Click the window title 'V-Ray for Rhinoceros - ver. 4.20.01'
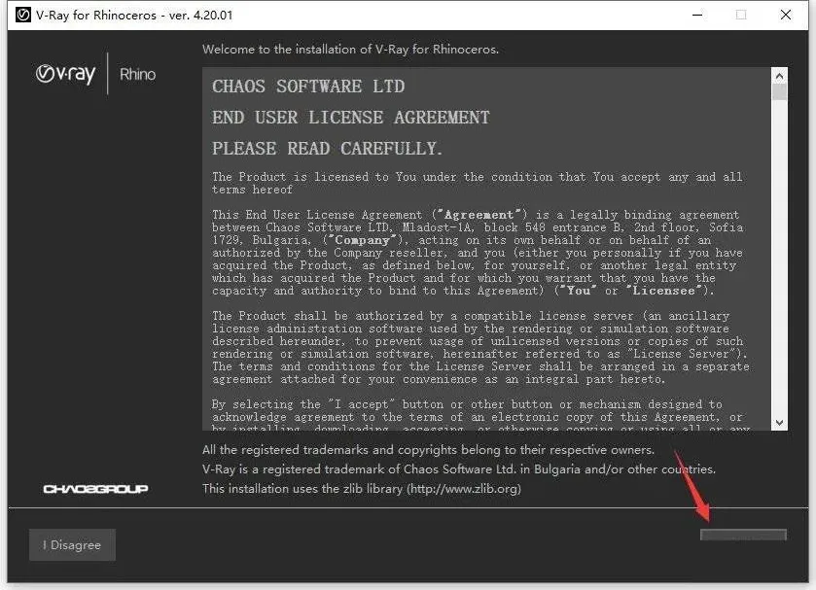 coord(134,16)
